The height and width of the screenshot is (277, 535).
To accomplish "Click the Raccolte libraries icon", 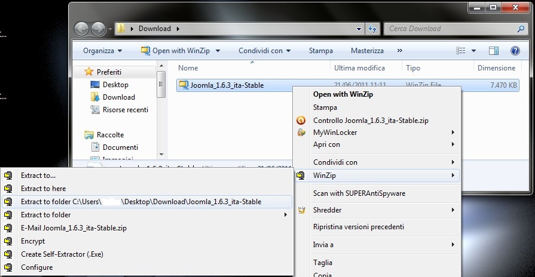I will (88, 134).
